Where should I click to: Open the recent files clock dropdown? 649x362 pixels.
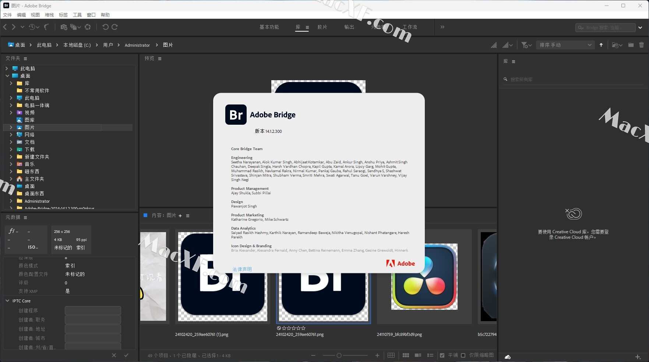click(x=34, y=27)
